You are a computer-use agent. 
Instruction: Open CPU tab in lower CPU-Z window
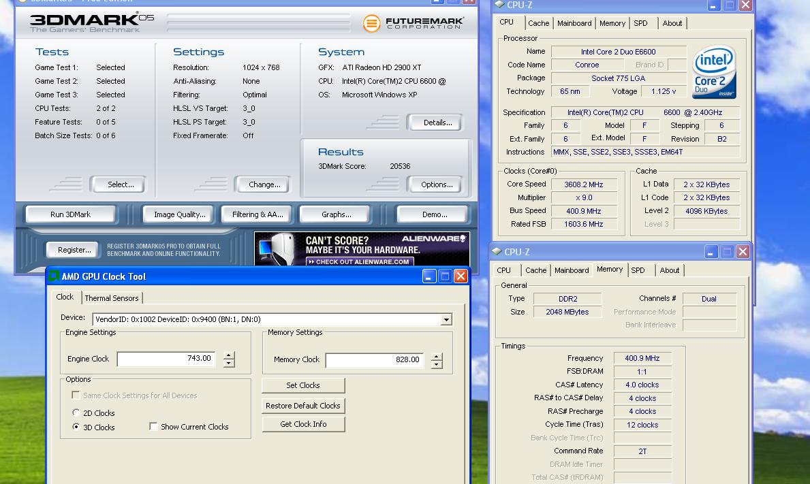pos(503,270)
